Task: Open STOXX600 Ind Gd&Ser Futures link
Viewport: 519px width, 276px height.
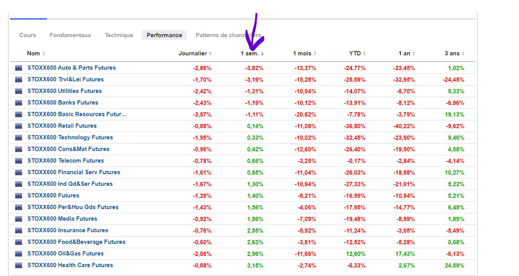Action: click(x=70, y=184)
